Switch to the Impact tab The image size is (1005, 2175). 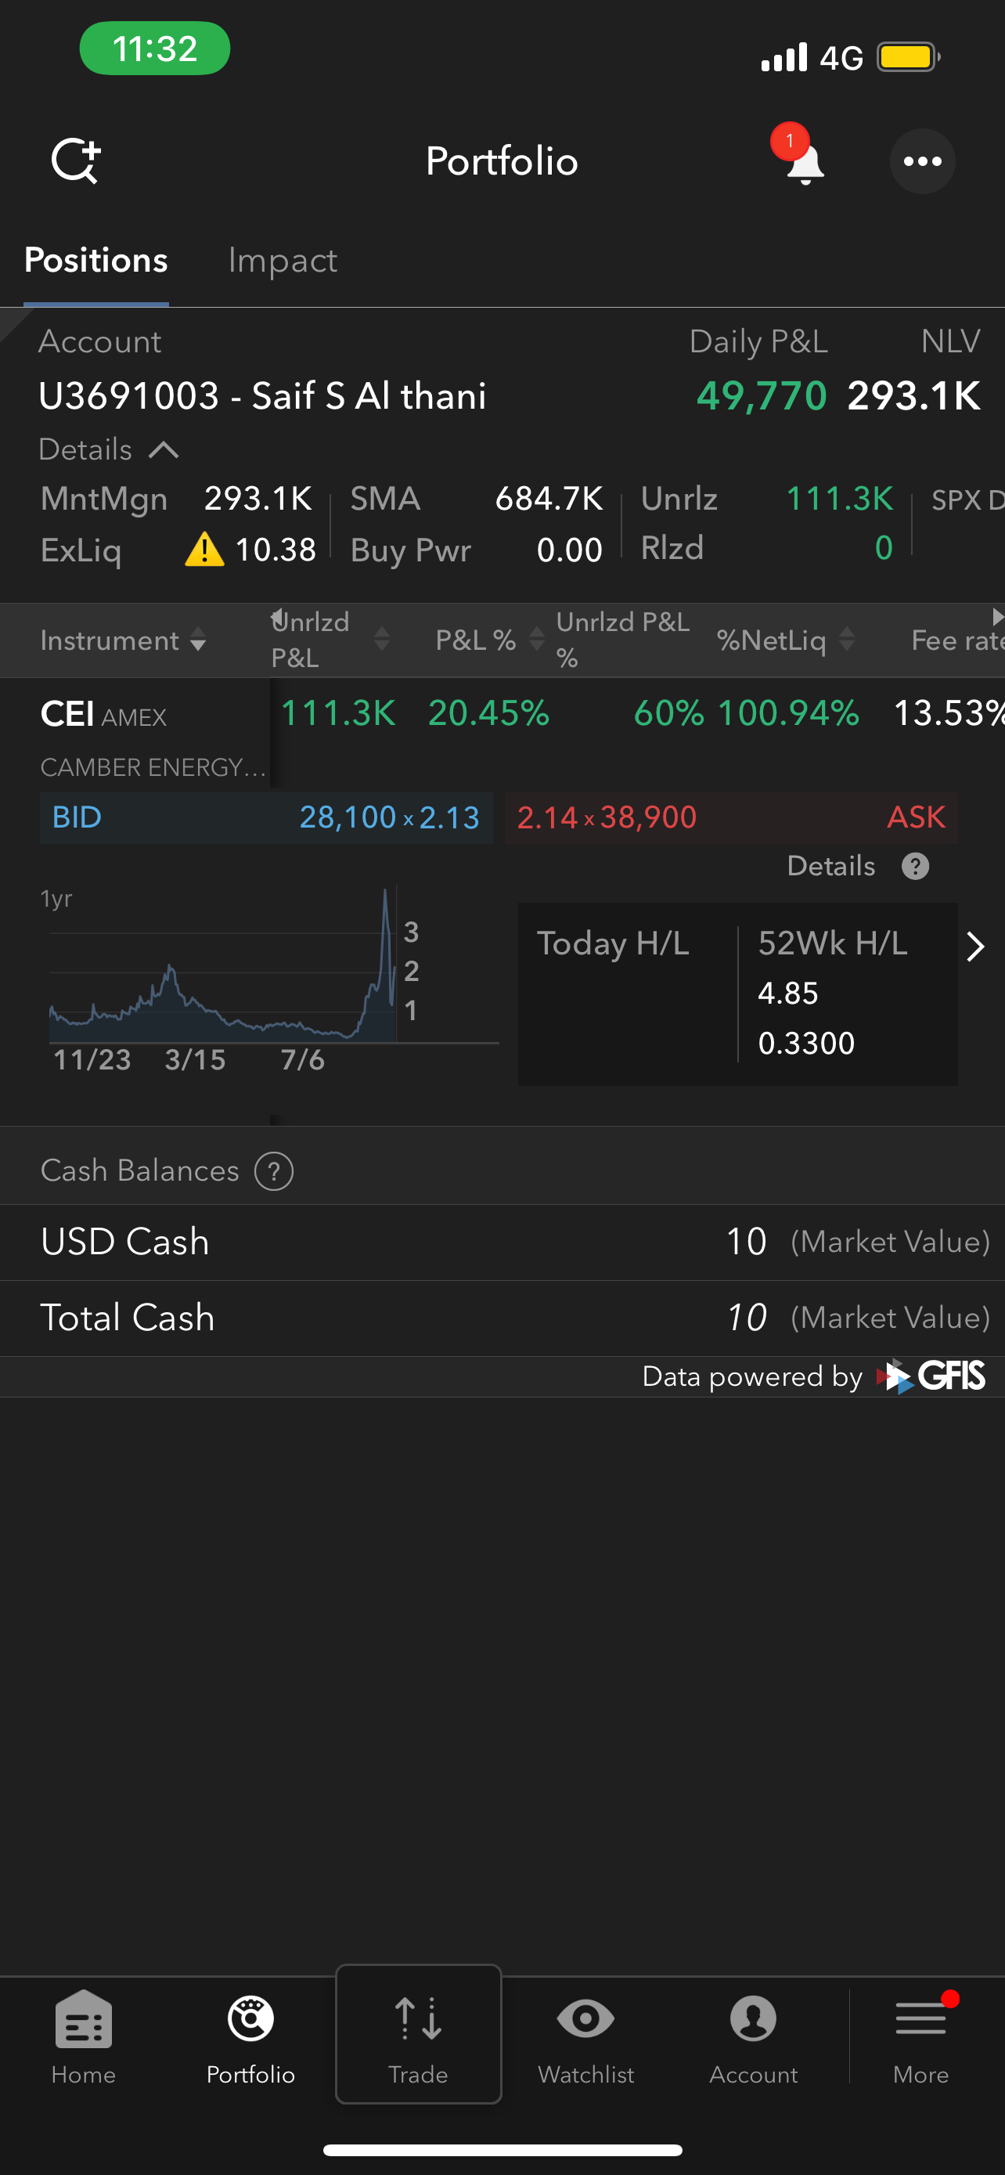pos(283,261)
